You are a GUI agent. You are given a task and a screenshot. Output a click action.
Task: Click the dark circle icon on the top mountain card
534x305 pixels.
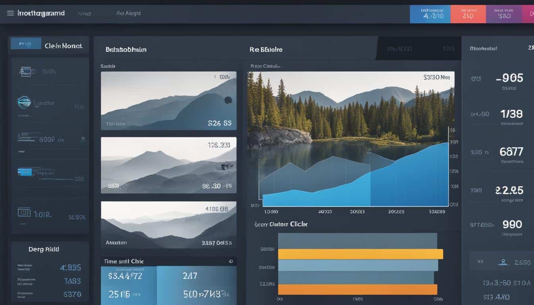228,100
